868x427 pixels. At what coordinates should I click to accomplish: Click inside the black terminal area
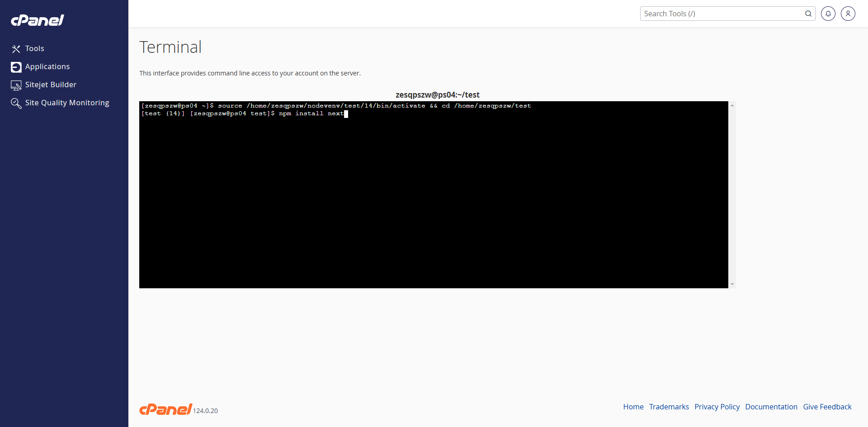(434, 195)
